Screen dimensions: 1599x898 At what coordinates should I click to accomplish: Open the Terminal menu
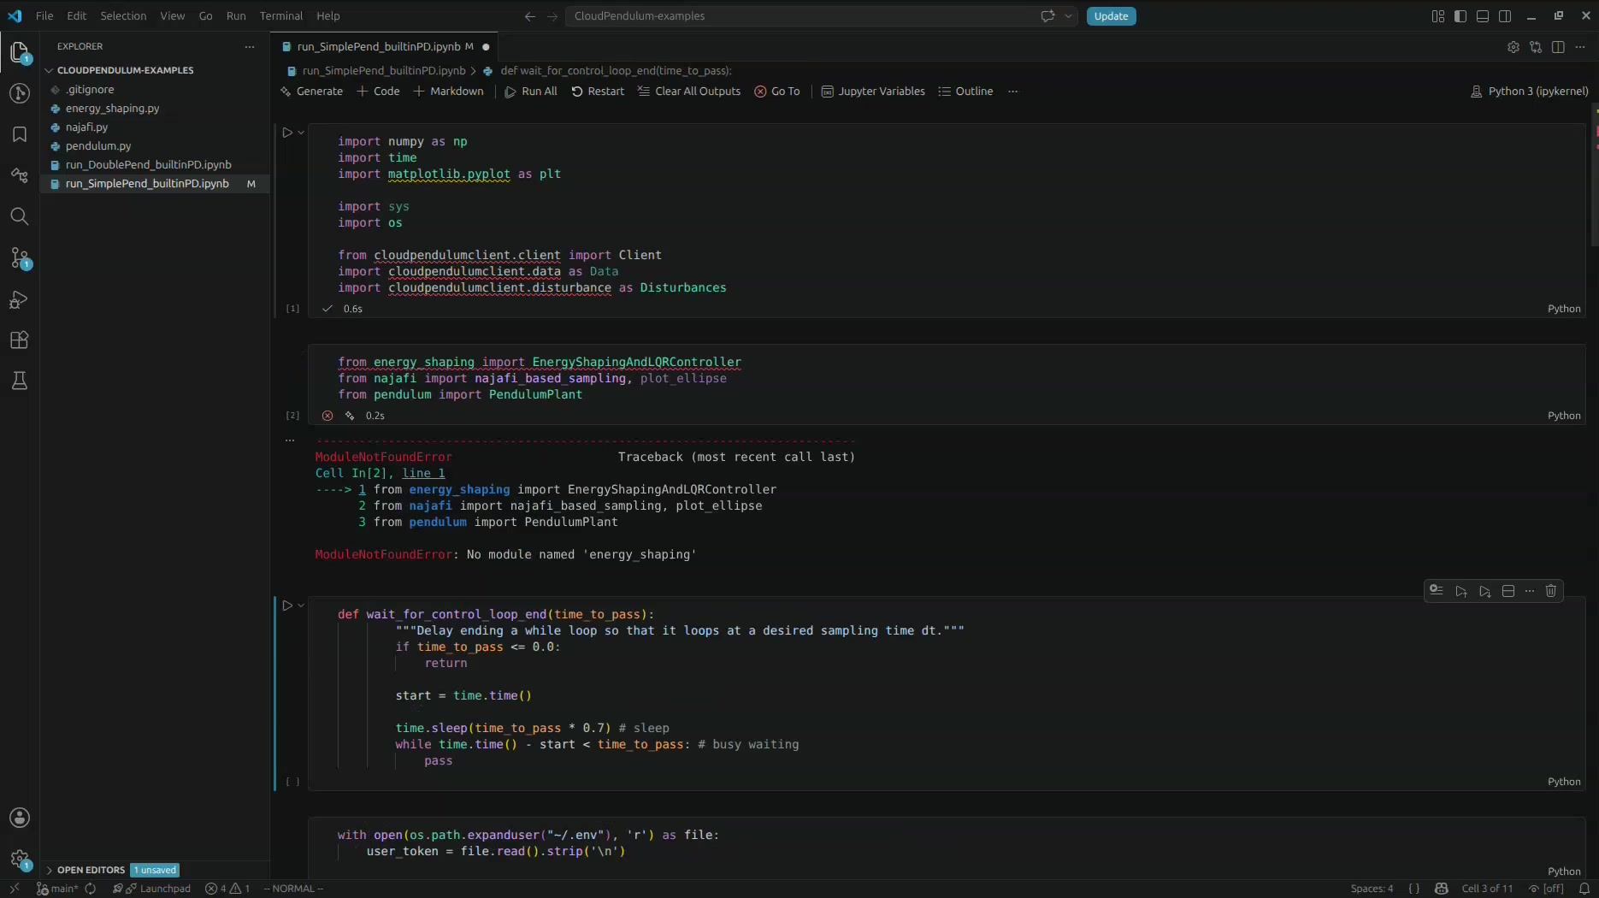(281, 16)
